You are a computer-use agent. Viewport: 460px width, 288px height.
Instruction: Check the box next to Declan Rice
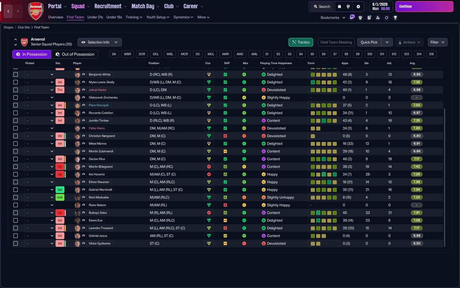pyautogui.click(x=15, y=159)
